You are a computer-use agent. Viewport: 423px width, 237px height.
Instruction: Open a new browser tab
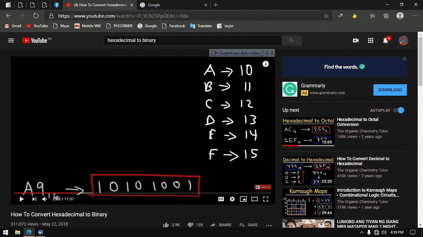pyautogui.click(x=216, y=5)
